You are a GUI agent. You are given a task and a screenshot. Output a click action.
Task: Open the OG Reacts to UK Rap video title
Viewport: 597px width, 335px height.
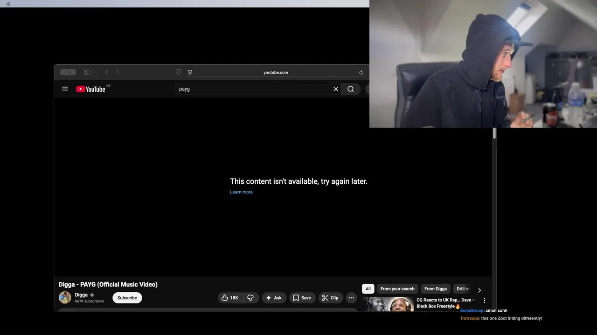[x=446, y=303]
